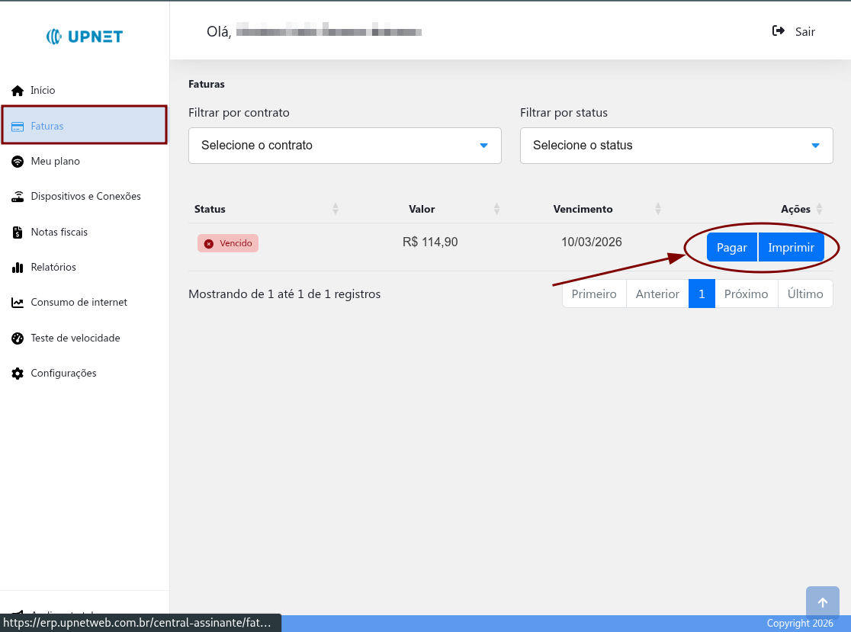
Task: Select the Teste de velocidade speedometer icon
Action: pyautogui.click(x=18, y=338)
